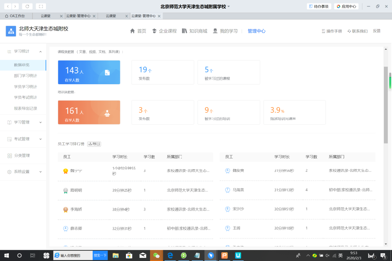Expand the 学习管理 sidebar section
The height and width of the screenshot is (261, 392).
click(41, 122)
